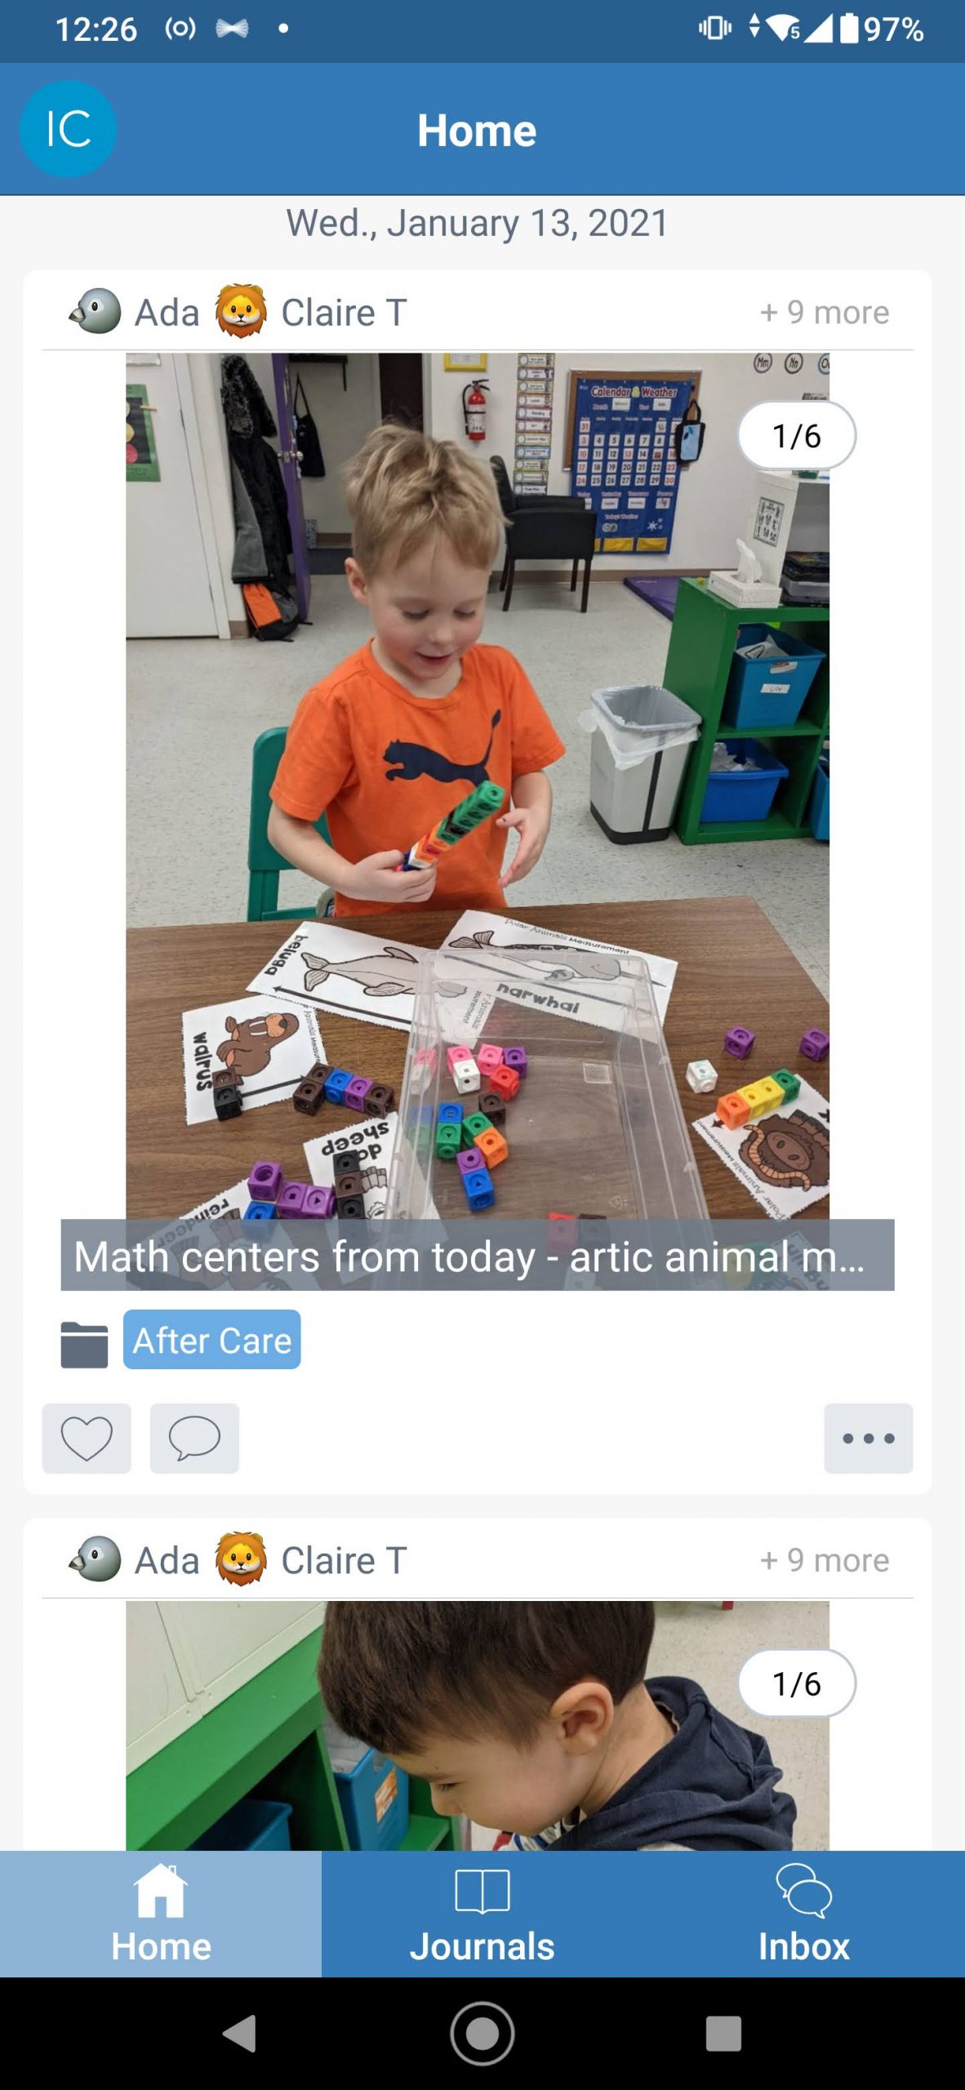
Task: Open the 'Math centers from today' caption
Action: 478,1255
